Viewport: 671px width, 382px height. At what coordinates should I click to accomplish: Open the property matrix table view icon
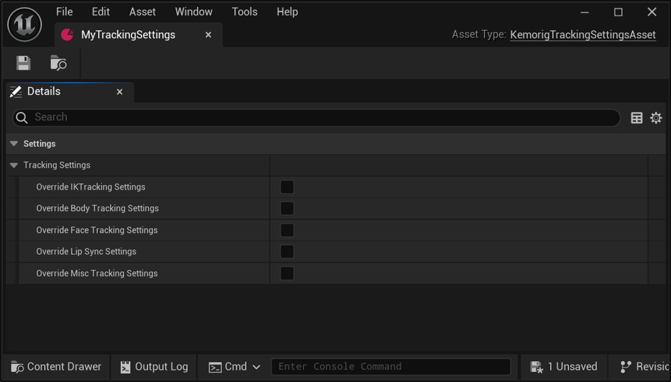click(637, 118)
